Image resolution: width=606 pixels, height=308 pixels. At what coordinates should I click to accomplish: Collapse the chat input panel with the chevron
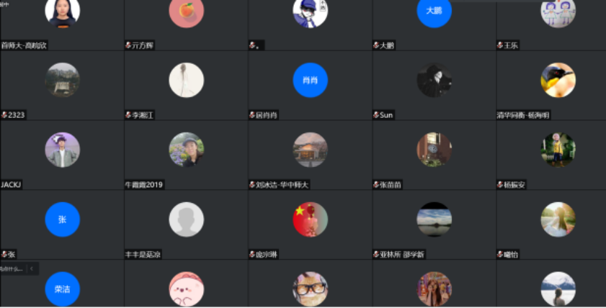tap(32, 268)
